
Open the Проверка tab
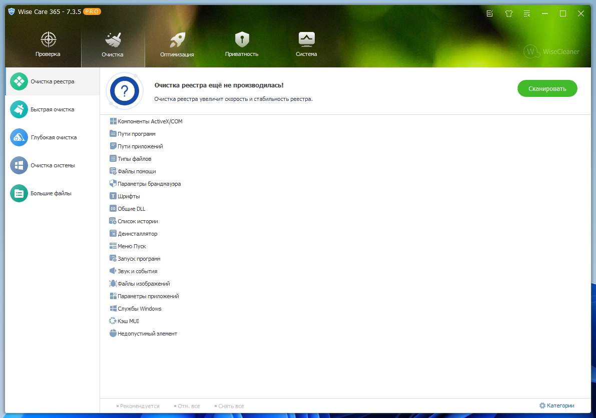48,45
